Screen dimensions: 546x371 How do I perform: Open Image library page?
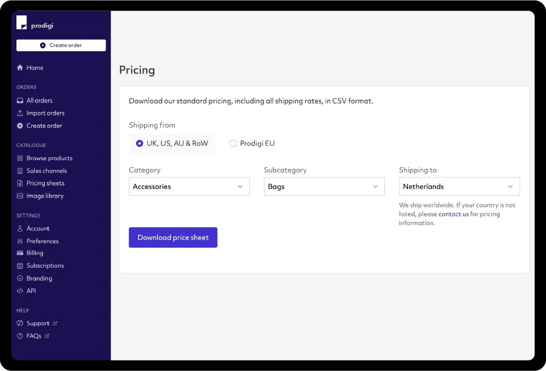[40, 196]
